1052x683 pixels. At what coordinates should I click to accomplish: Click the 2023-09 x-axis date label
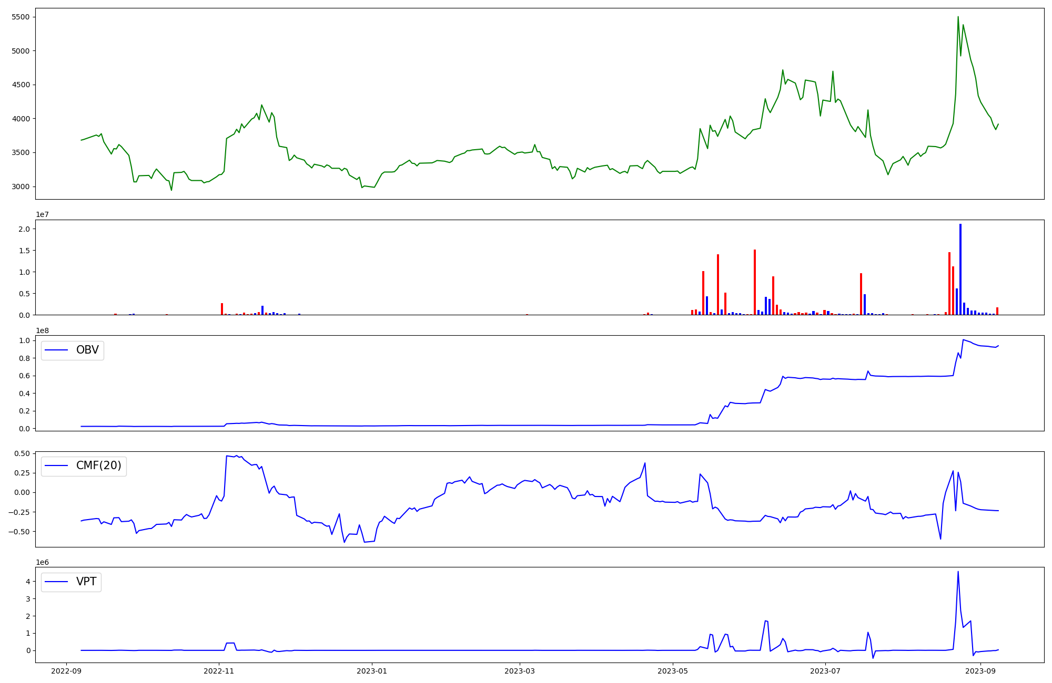point(980,671)
